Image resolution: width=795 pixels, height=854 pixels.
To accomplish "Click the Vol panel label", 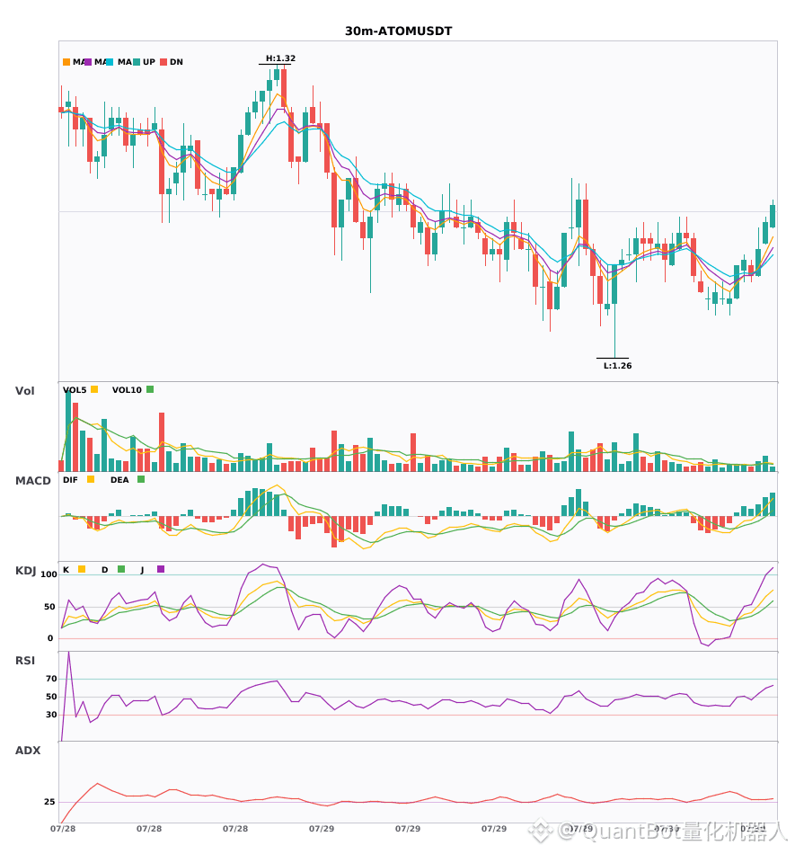I will pos(24,390).
